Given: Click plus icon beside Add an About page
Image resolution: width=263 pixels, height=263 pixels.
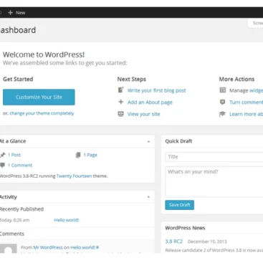Looking at the screenshot, I should (121, 102).
